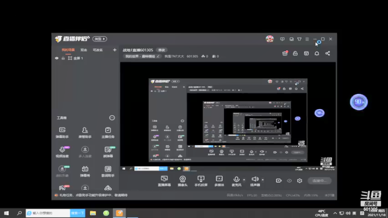Expand the microphone volume arrow
Image resolution: width=388 pixels, height=218 pixels.
tap(244, 180)
